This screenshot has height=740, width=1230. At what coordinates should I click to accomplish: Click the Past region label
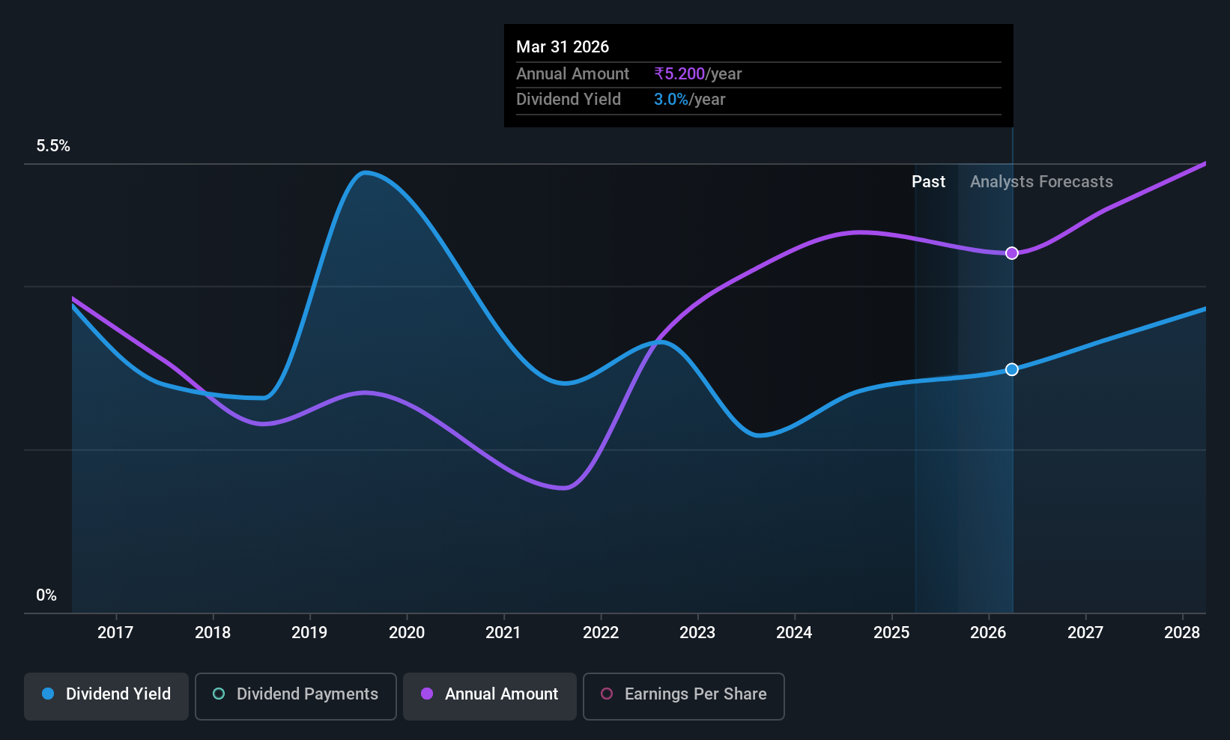(x=928, y=182)
